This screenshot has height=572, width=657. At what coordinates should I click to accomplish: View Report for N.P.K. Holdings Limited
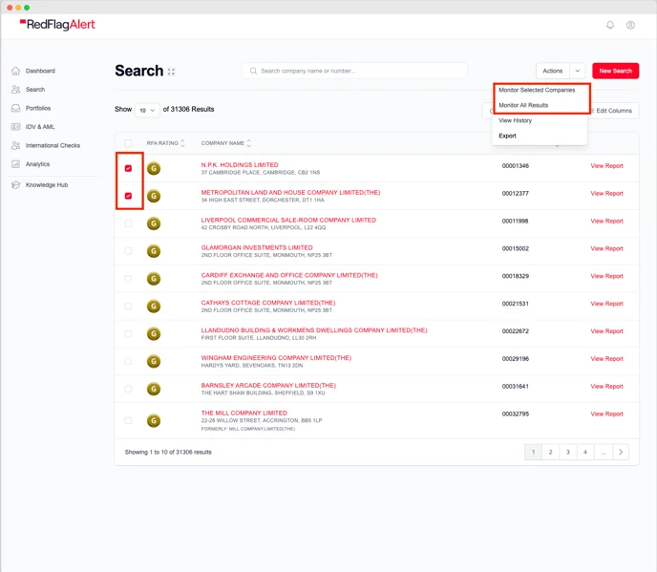click(606, 166)
